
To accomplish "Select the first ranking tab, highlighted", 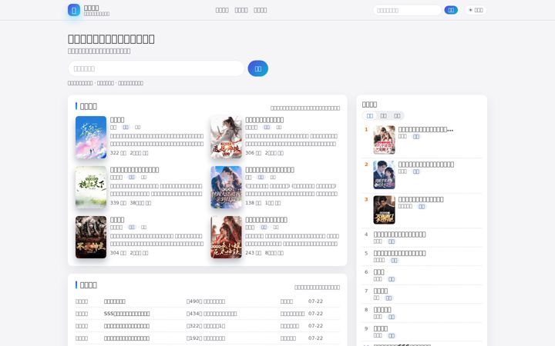I will [370, 116].
